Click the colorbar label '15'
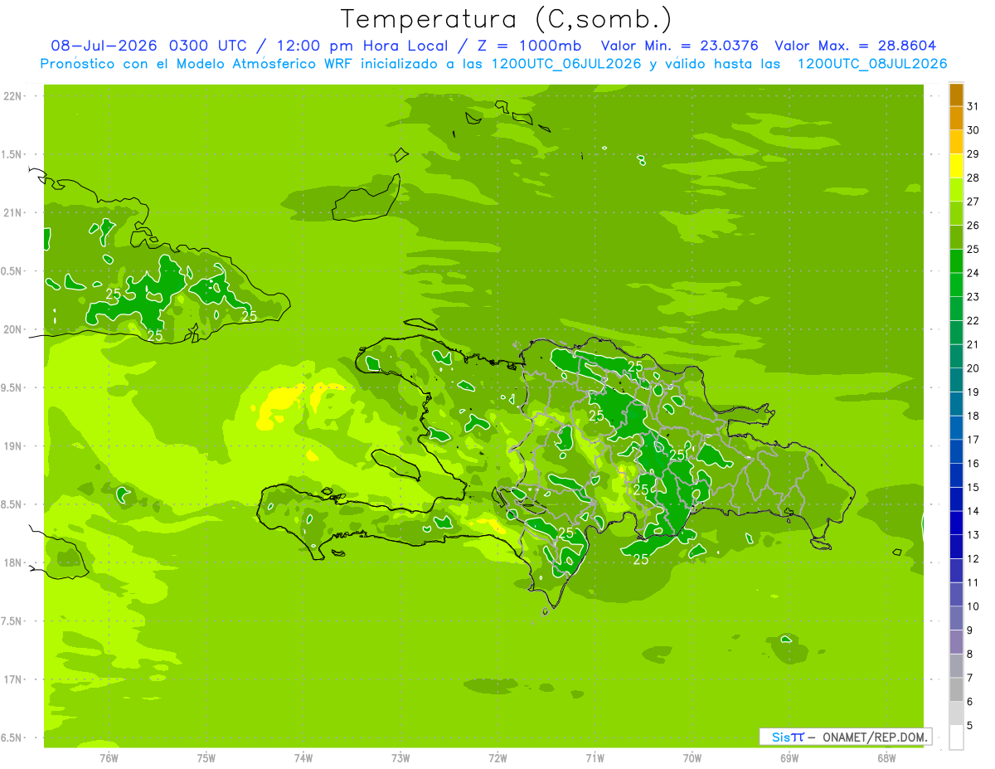The width and height of the screenshot is (995, 769). point(973,488)
